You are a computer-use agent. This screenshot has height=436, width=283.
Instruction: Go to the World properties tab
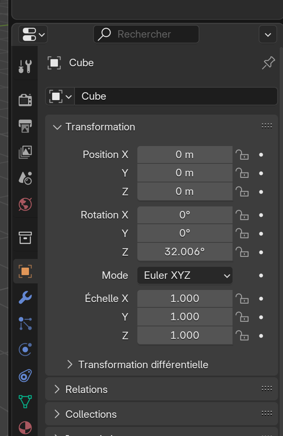click(x=25, y=204)
